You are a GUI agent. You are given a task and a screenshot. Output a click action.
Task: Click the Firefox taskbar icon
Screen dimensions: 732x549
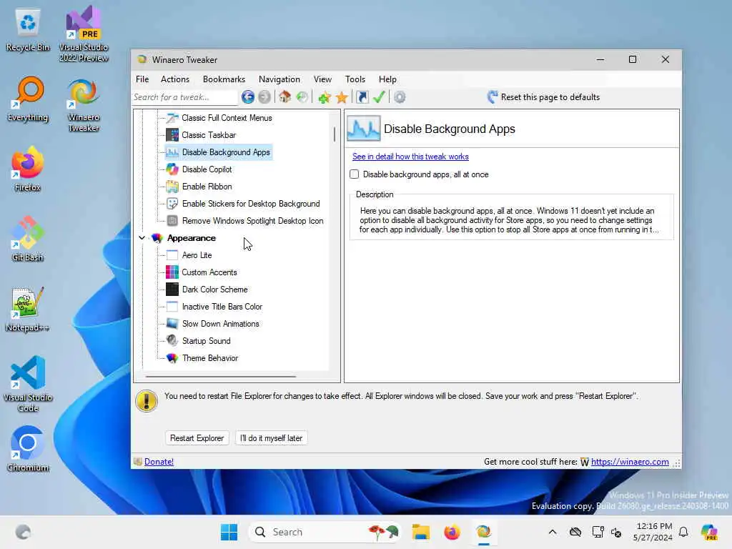tap(452, 532)
